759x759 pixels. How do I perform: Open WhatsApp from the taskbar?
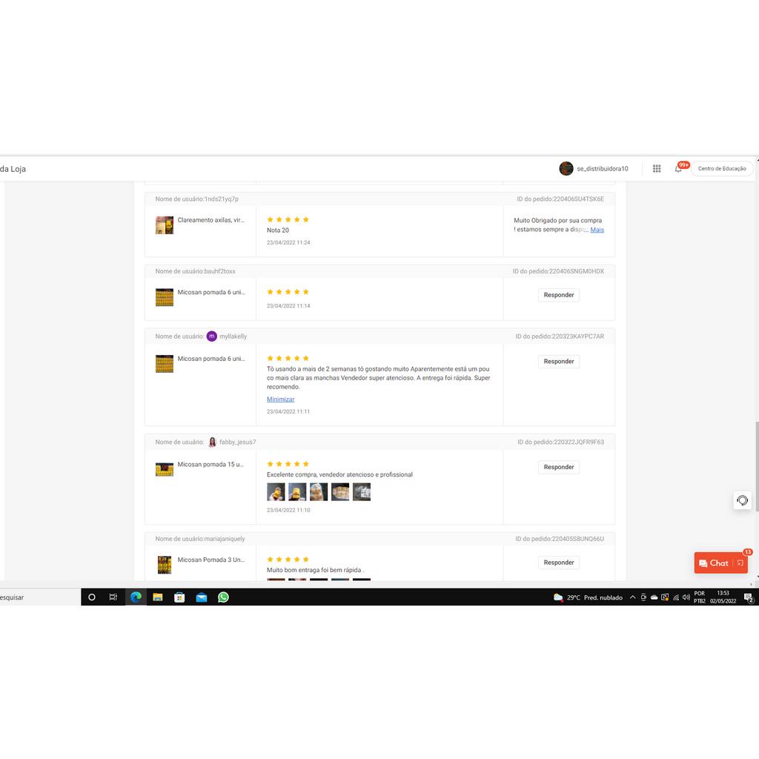[223, 597]
